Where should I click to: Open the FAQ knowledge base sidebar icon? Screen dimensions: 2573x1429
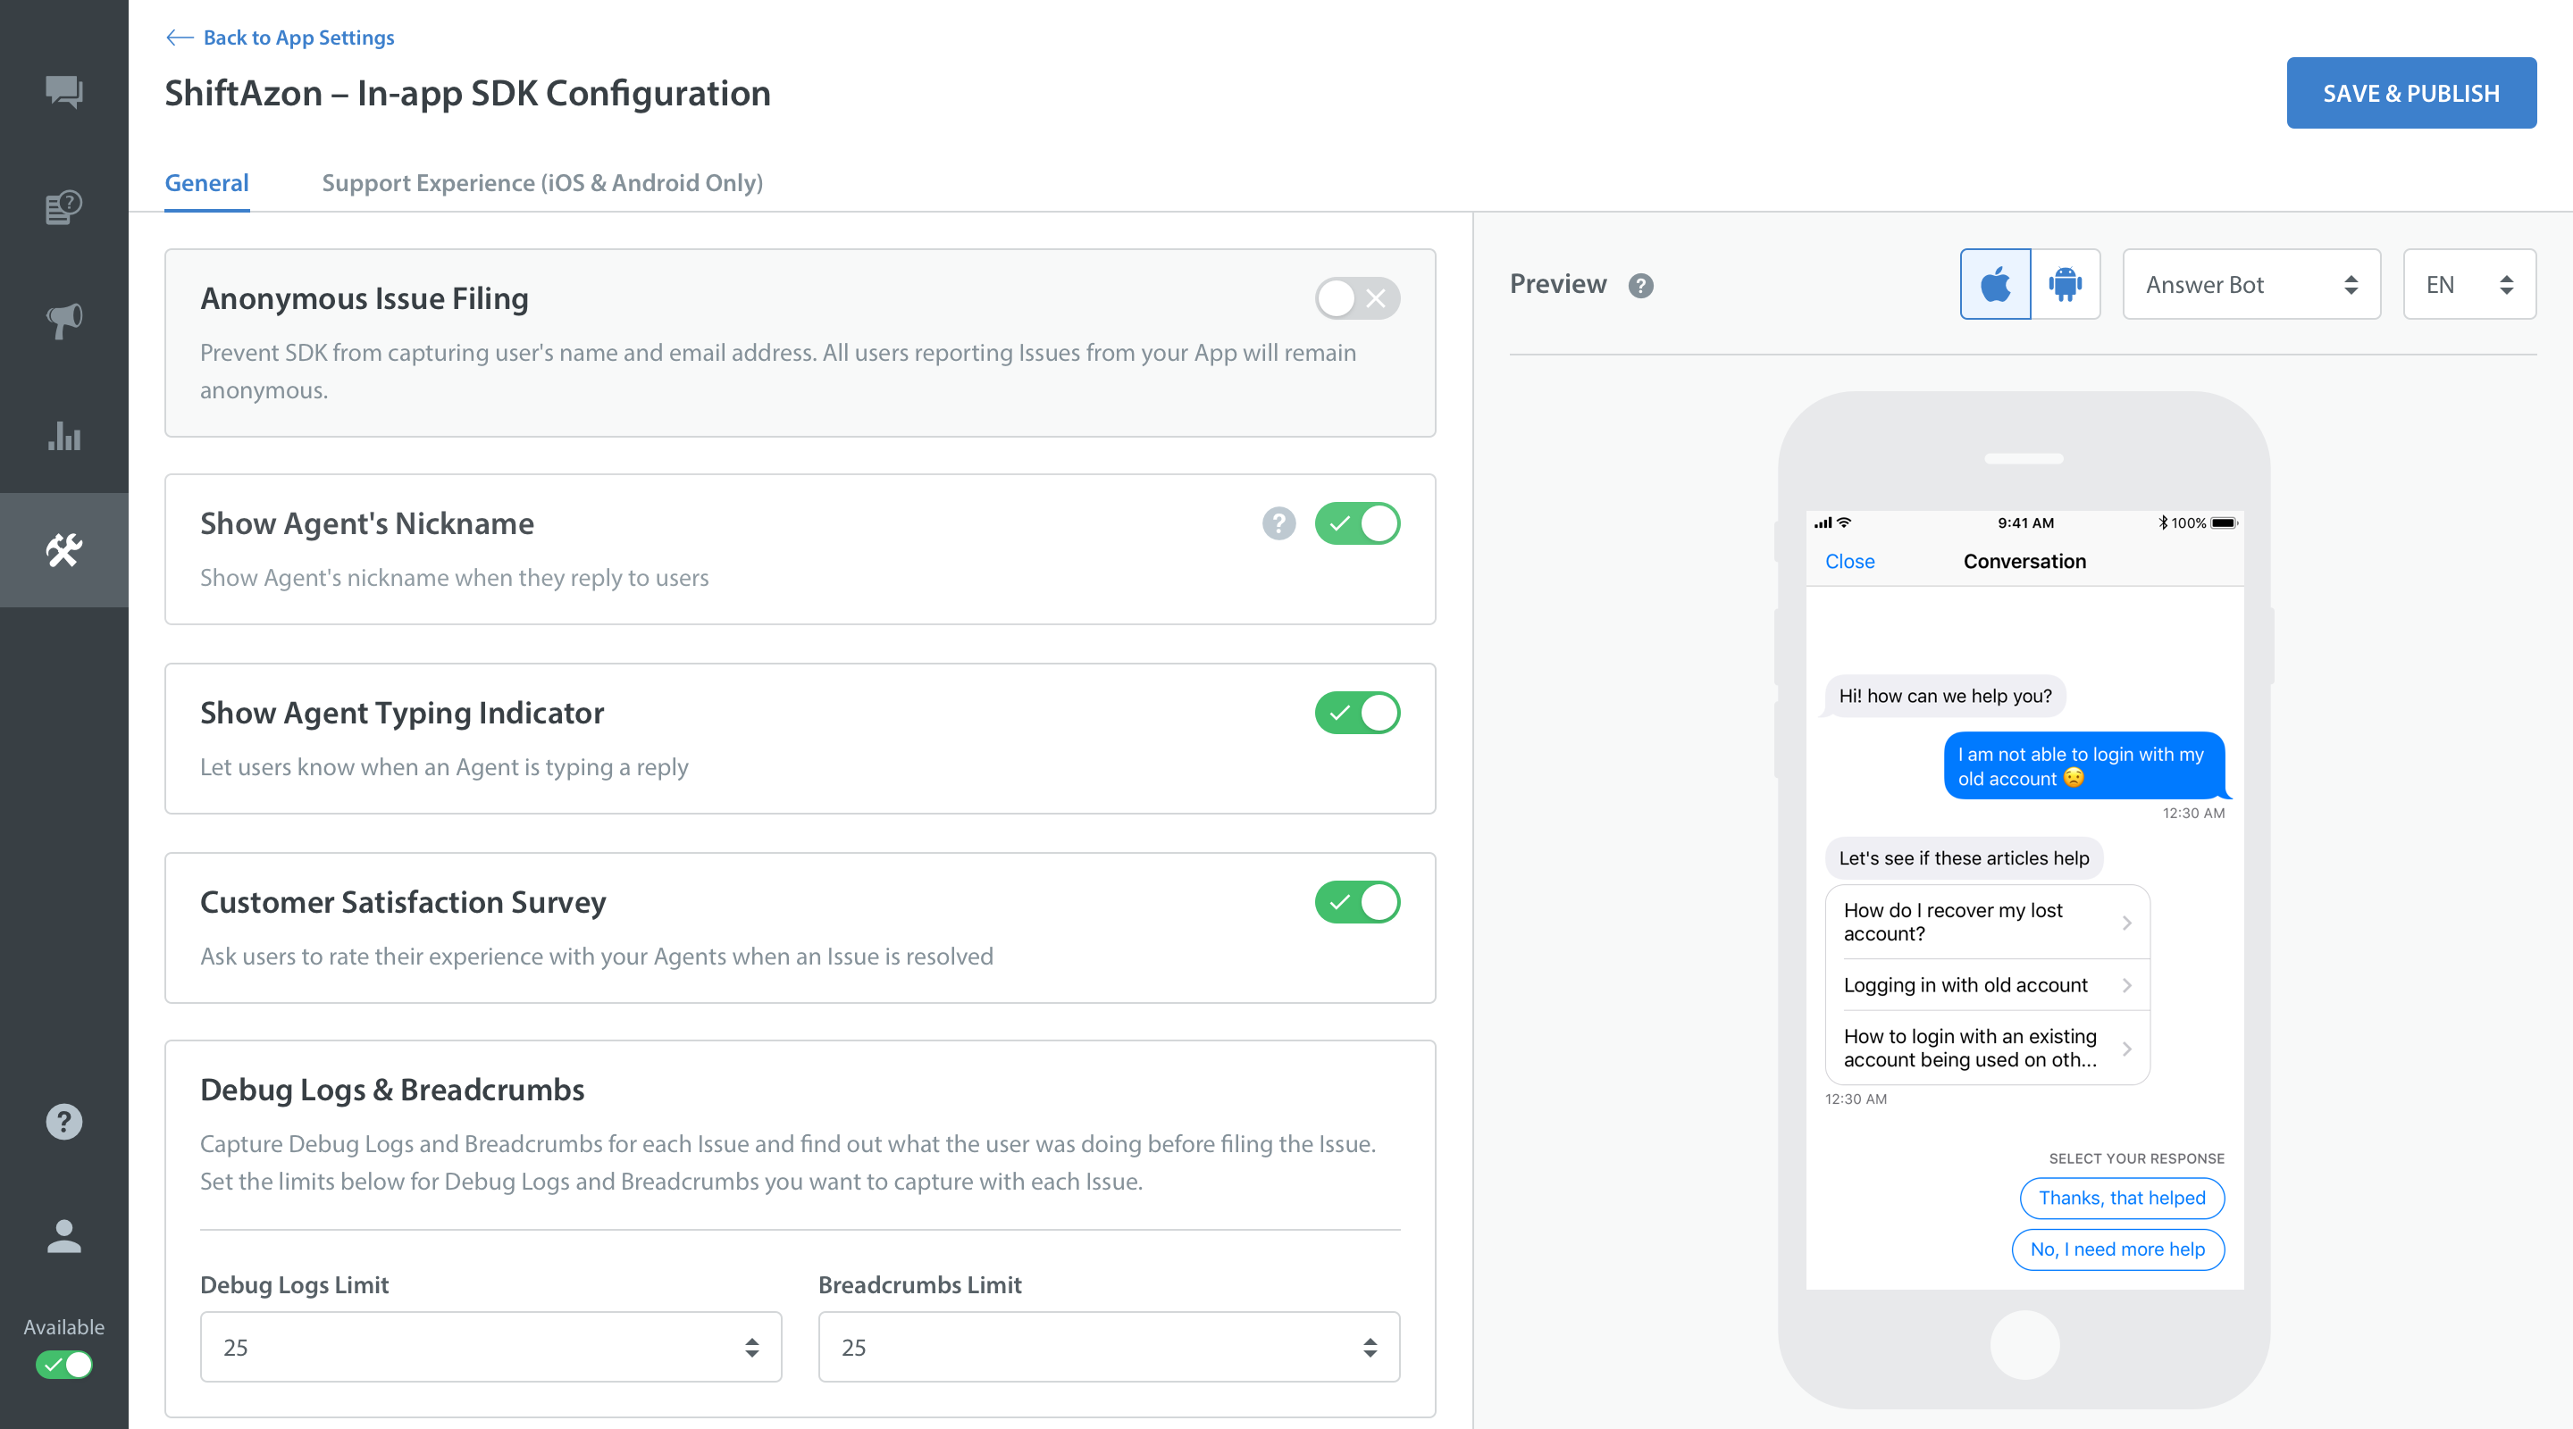point(64,206)
